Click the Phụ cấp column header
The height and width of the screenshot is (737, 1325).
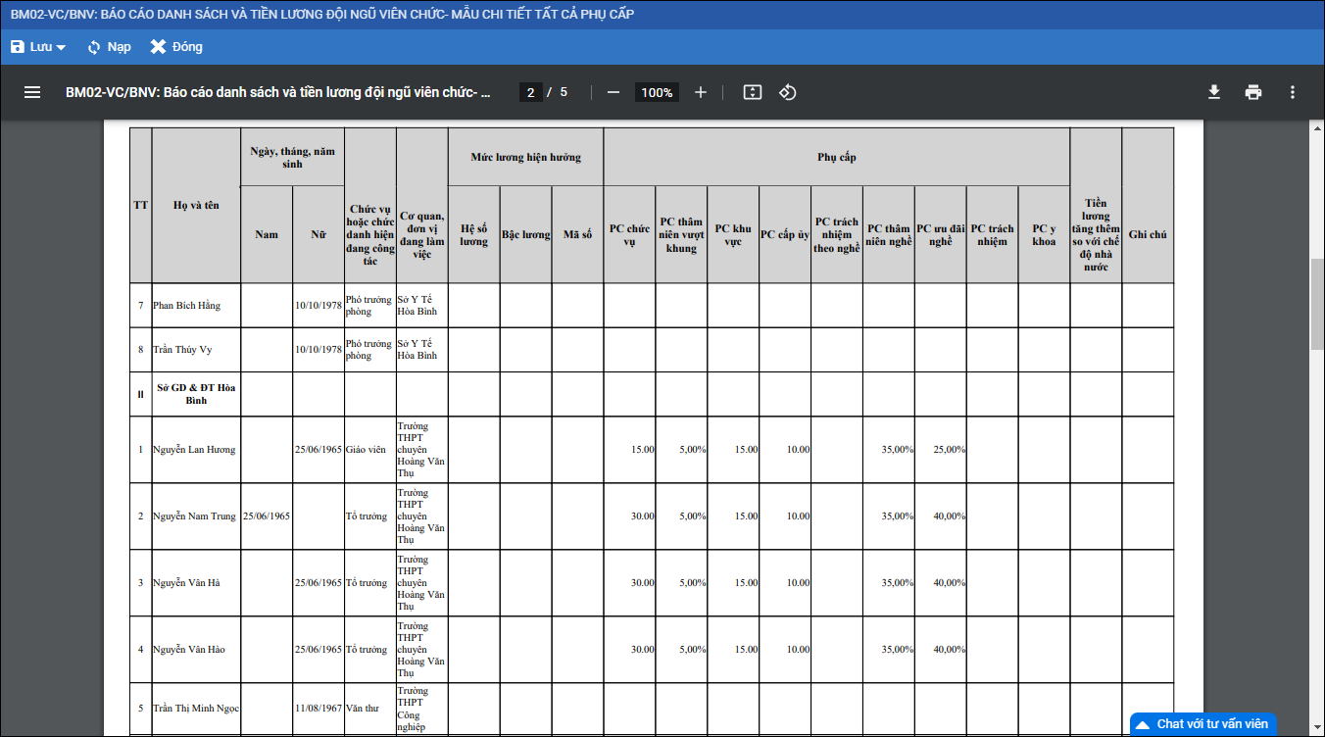(x=836, y=157)
